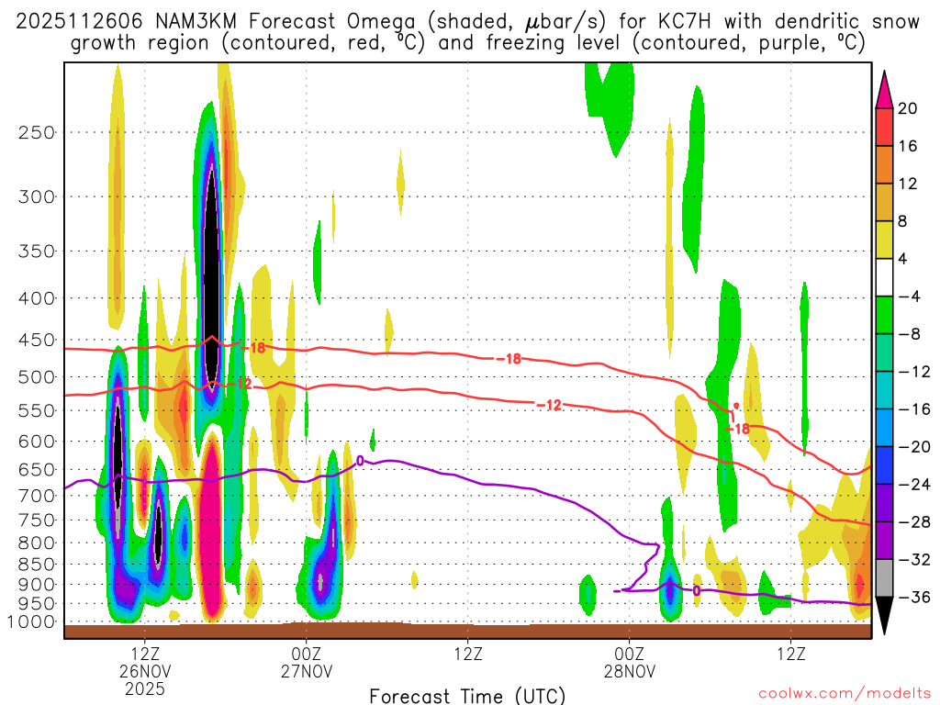This screenshot has height=705, width=940.
Task: Click the 28NOV date label
Action: [630, 671]
